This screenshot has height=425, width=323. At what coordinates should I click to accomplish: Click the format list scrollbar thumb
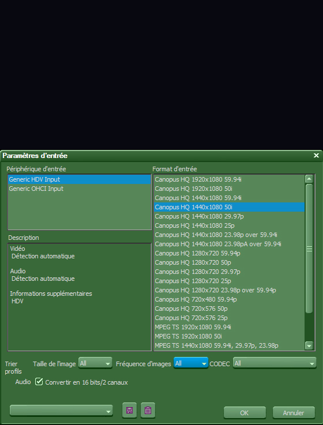pos(309,249)
